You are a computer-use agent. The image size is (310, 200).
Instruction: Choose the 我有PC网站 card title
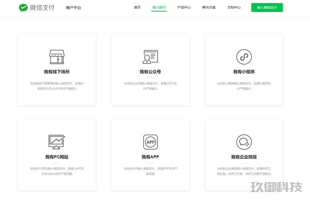click(x=57, y=157)
